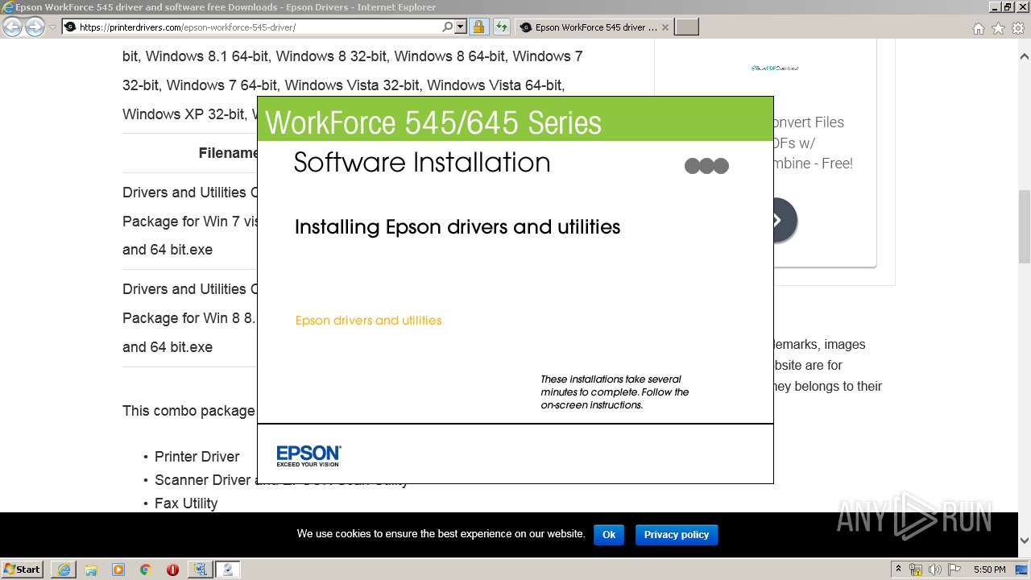Screen dimensions: 1031x580
Task: Open the Windows Start menu
Action: coord(23,570)
